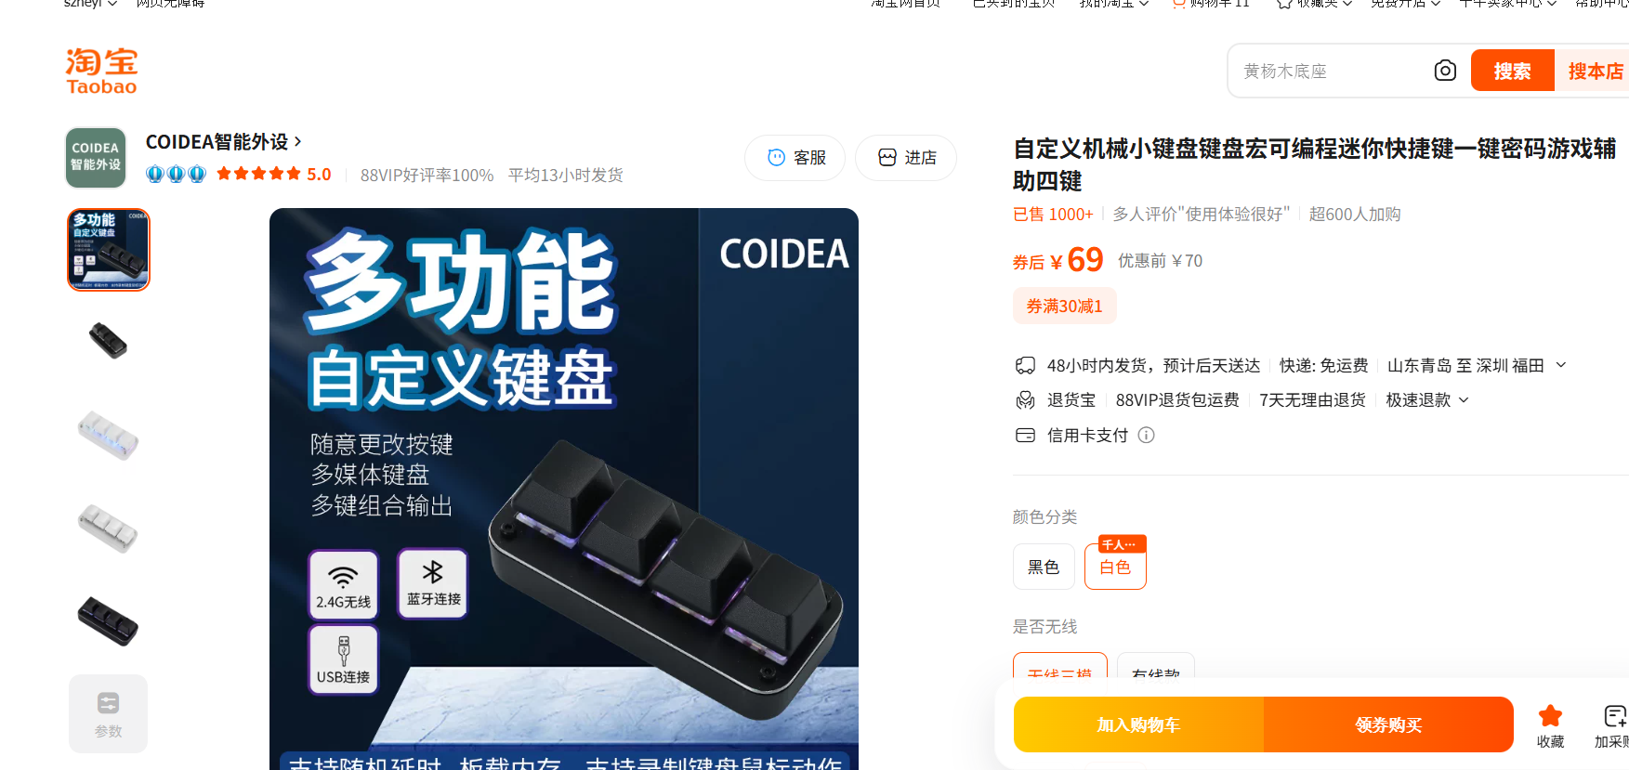Click the 加采购 icon
1629x770 pixels.
(x=1614, y=716)
